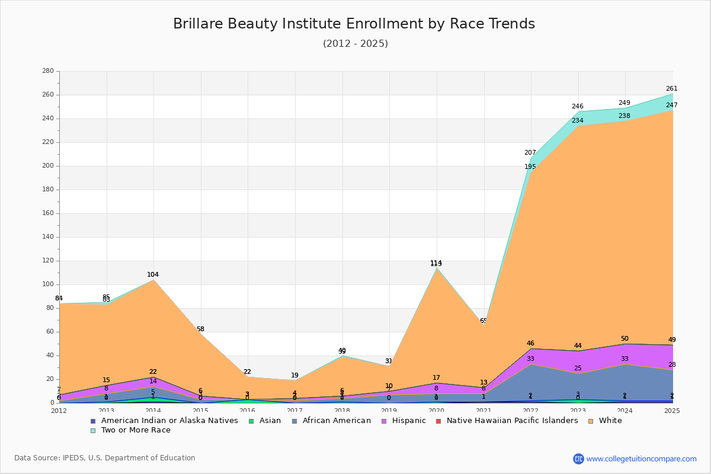Screen dimensions: 711x474
Task: Click the 195 data label at 2022
Action: click(530, 167)
